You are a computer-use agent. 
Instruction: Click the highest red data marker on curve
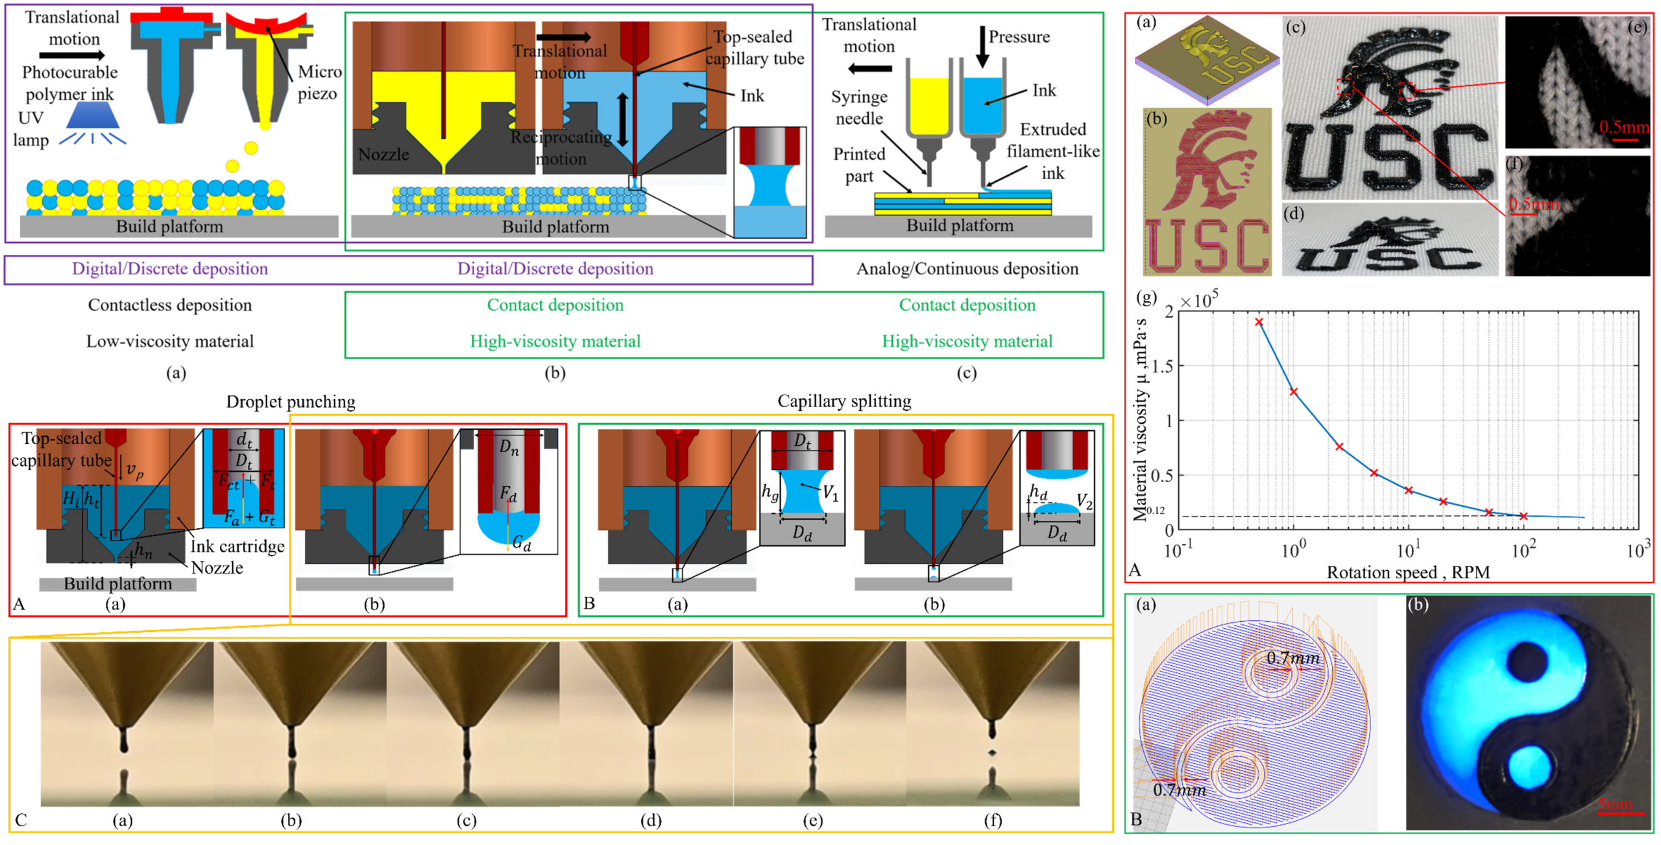[x=1259, y=322]
